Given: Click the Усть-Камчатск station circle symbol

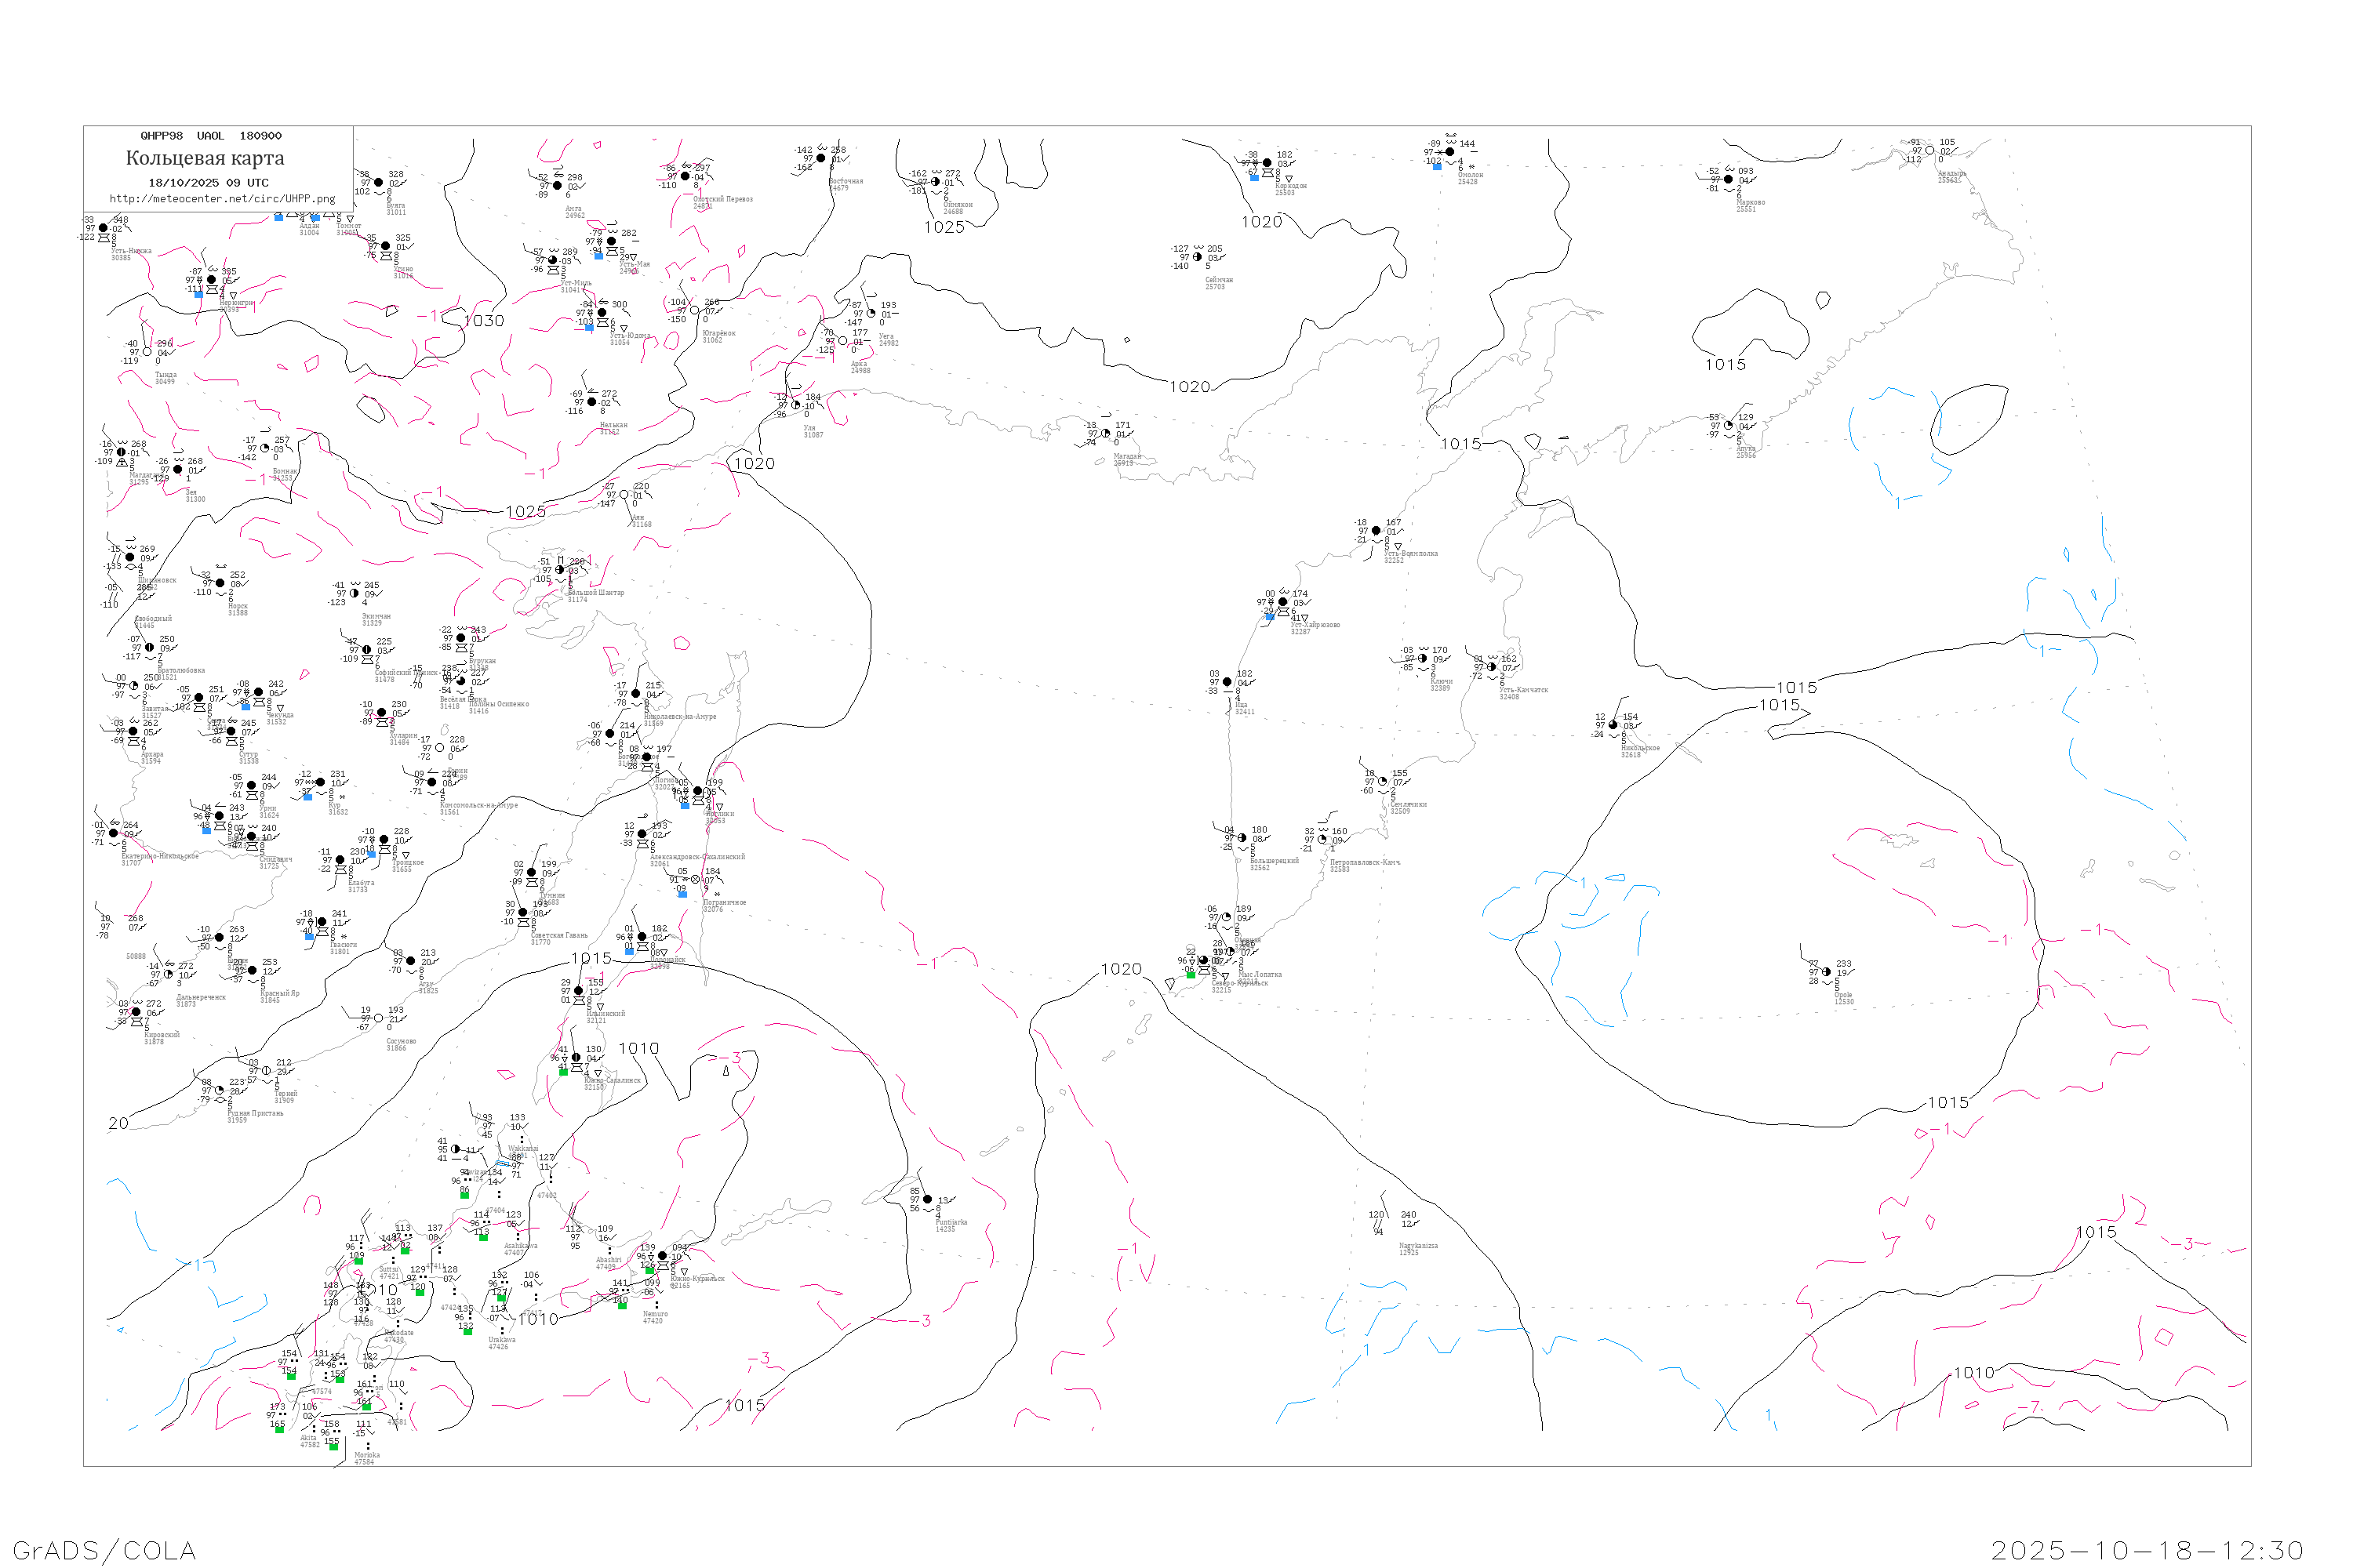Looking at the screenshot, I should [1492, 667].
